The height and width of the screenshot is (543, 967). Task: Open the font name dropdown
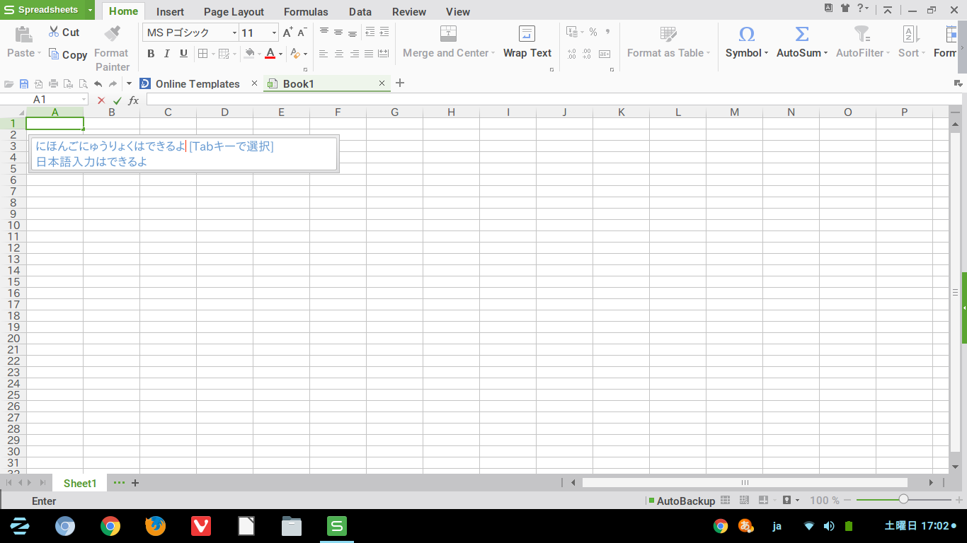[x=234, y=33]
